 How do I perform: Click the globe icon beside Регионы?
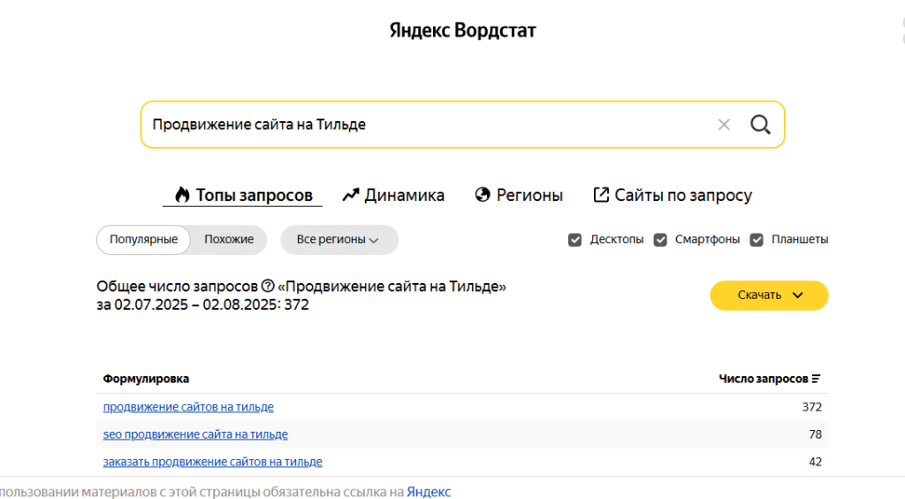pos(483,196)
